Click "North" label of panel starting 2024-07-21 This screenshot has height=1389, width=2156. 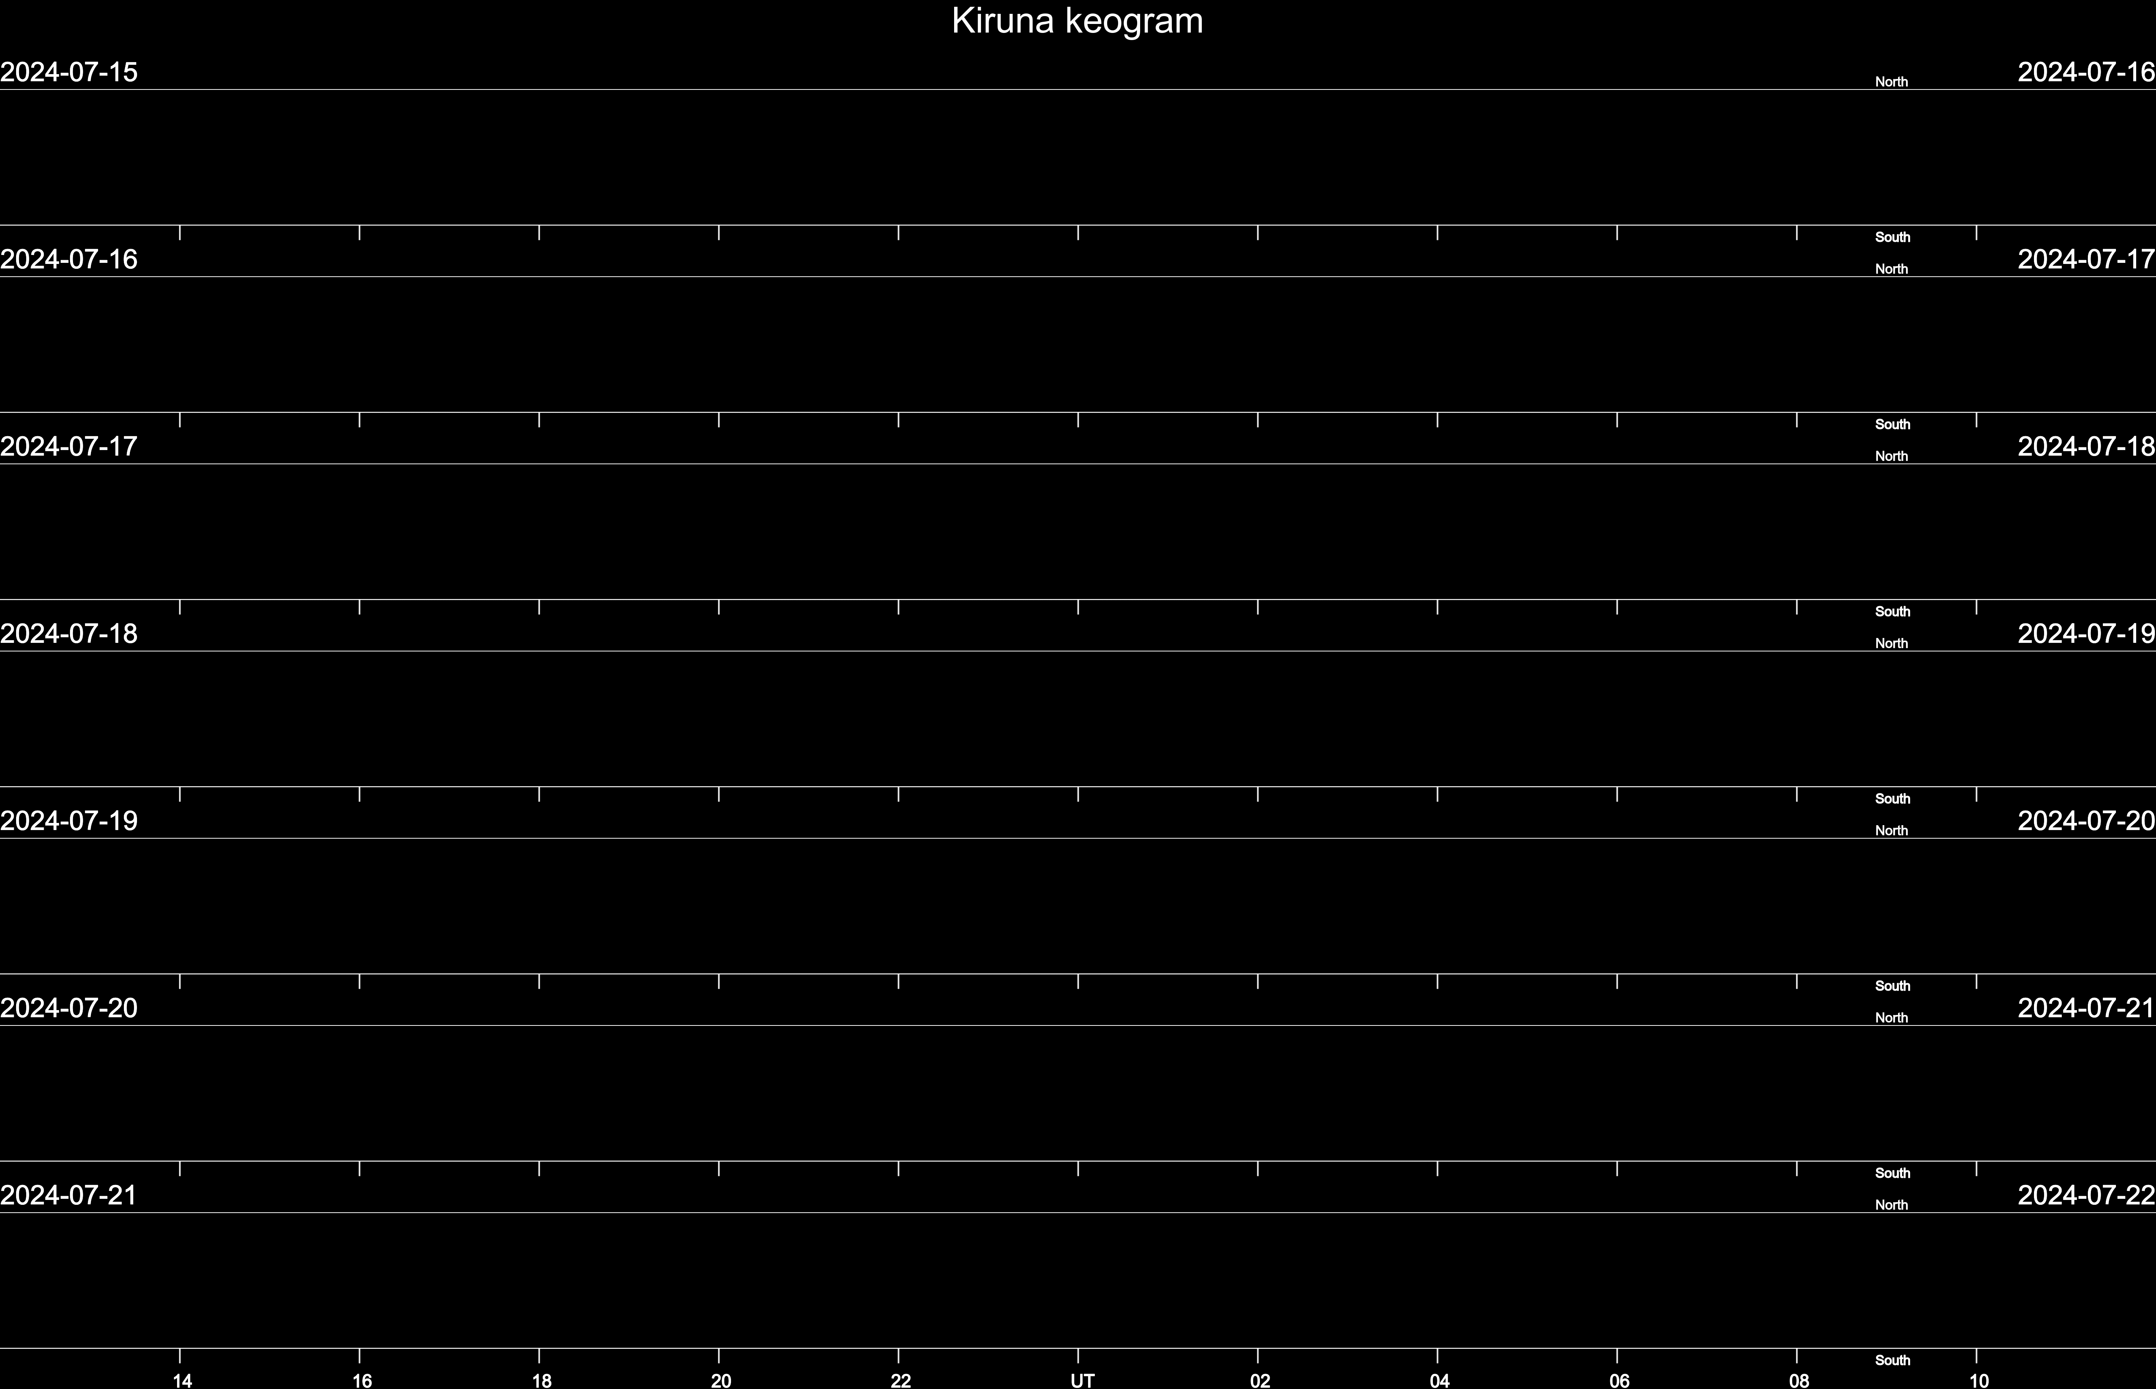[1892, 1205]
